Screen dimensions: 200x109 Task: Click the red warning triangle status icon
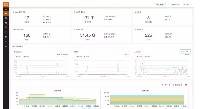(x=44, y=22)
